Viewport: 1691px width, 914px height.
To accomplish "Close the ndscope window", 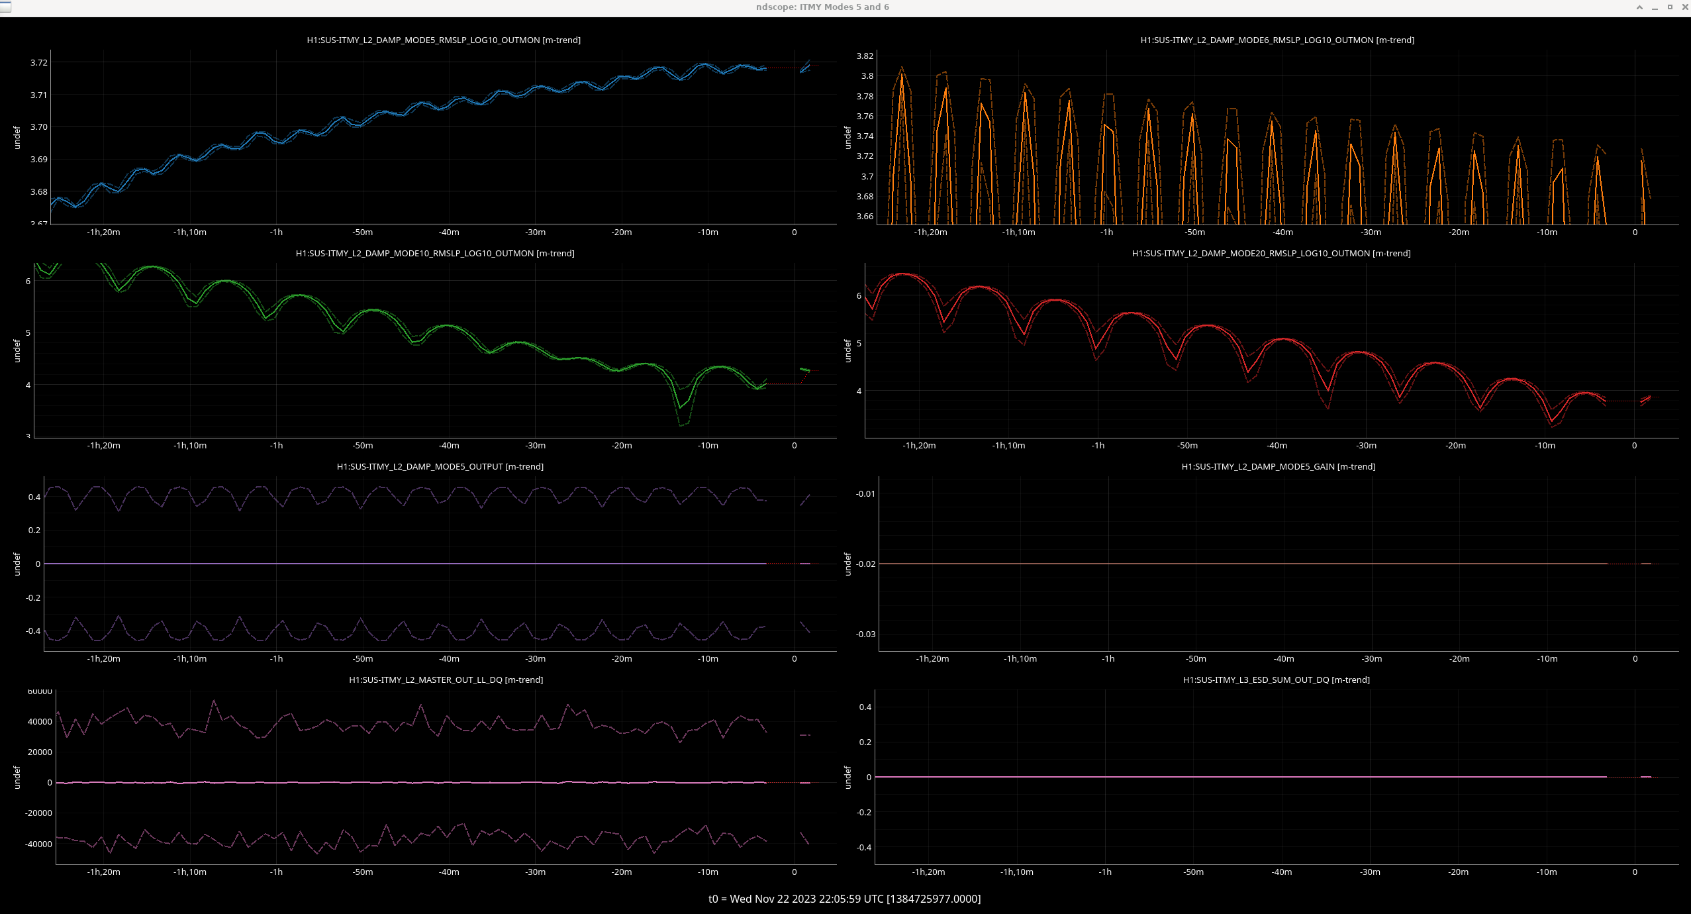I will pyautogui.click(x=1685, y=7).
